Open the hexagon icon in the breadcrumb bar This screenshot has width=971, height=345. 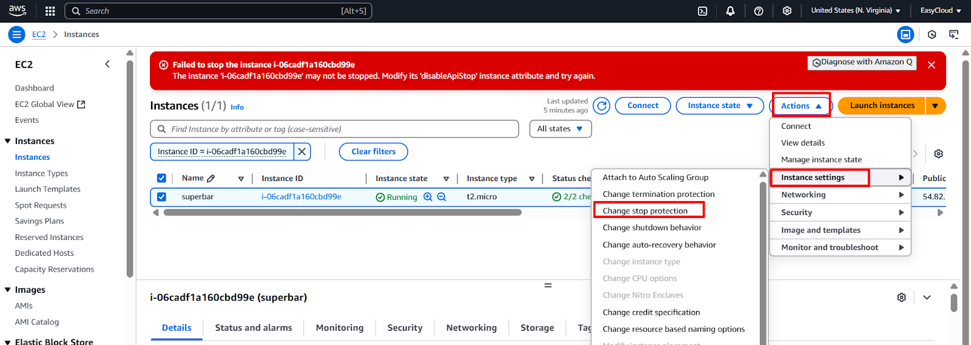(x=932, y=35)
